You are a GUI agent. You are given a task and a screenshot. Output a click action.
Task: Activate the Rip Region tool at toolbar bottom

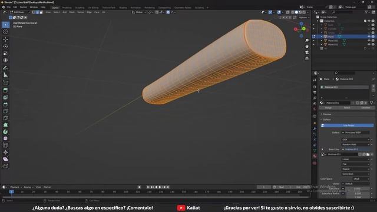(5, 166)
